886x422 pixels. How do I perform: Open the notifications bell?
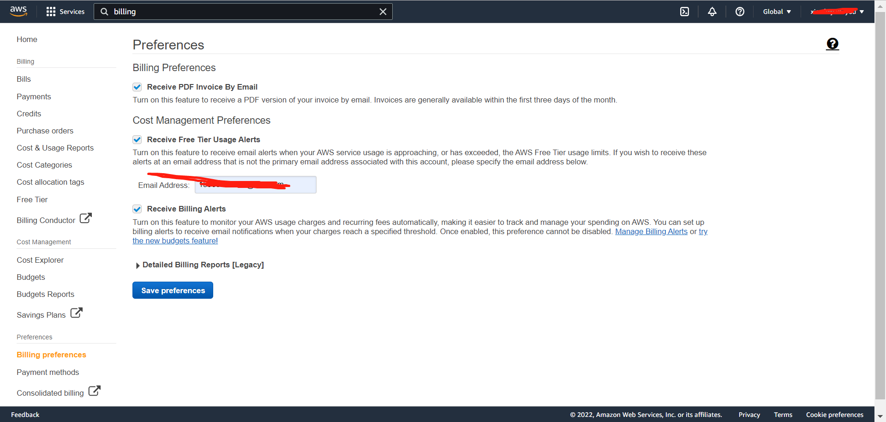point(712,12)
